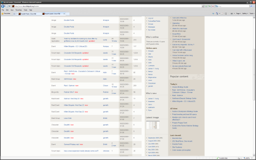Open the Favorites menu in menu bar
The height and width of the screenshot is (160, 256).
[x=18, y=10]
